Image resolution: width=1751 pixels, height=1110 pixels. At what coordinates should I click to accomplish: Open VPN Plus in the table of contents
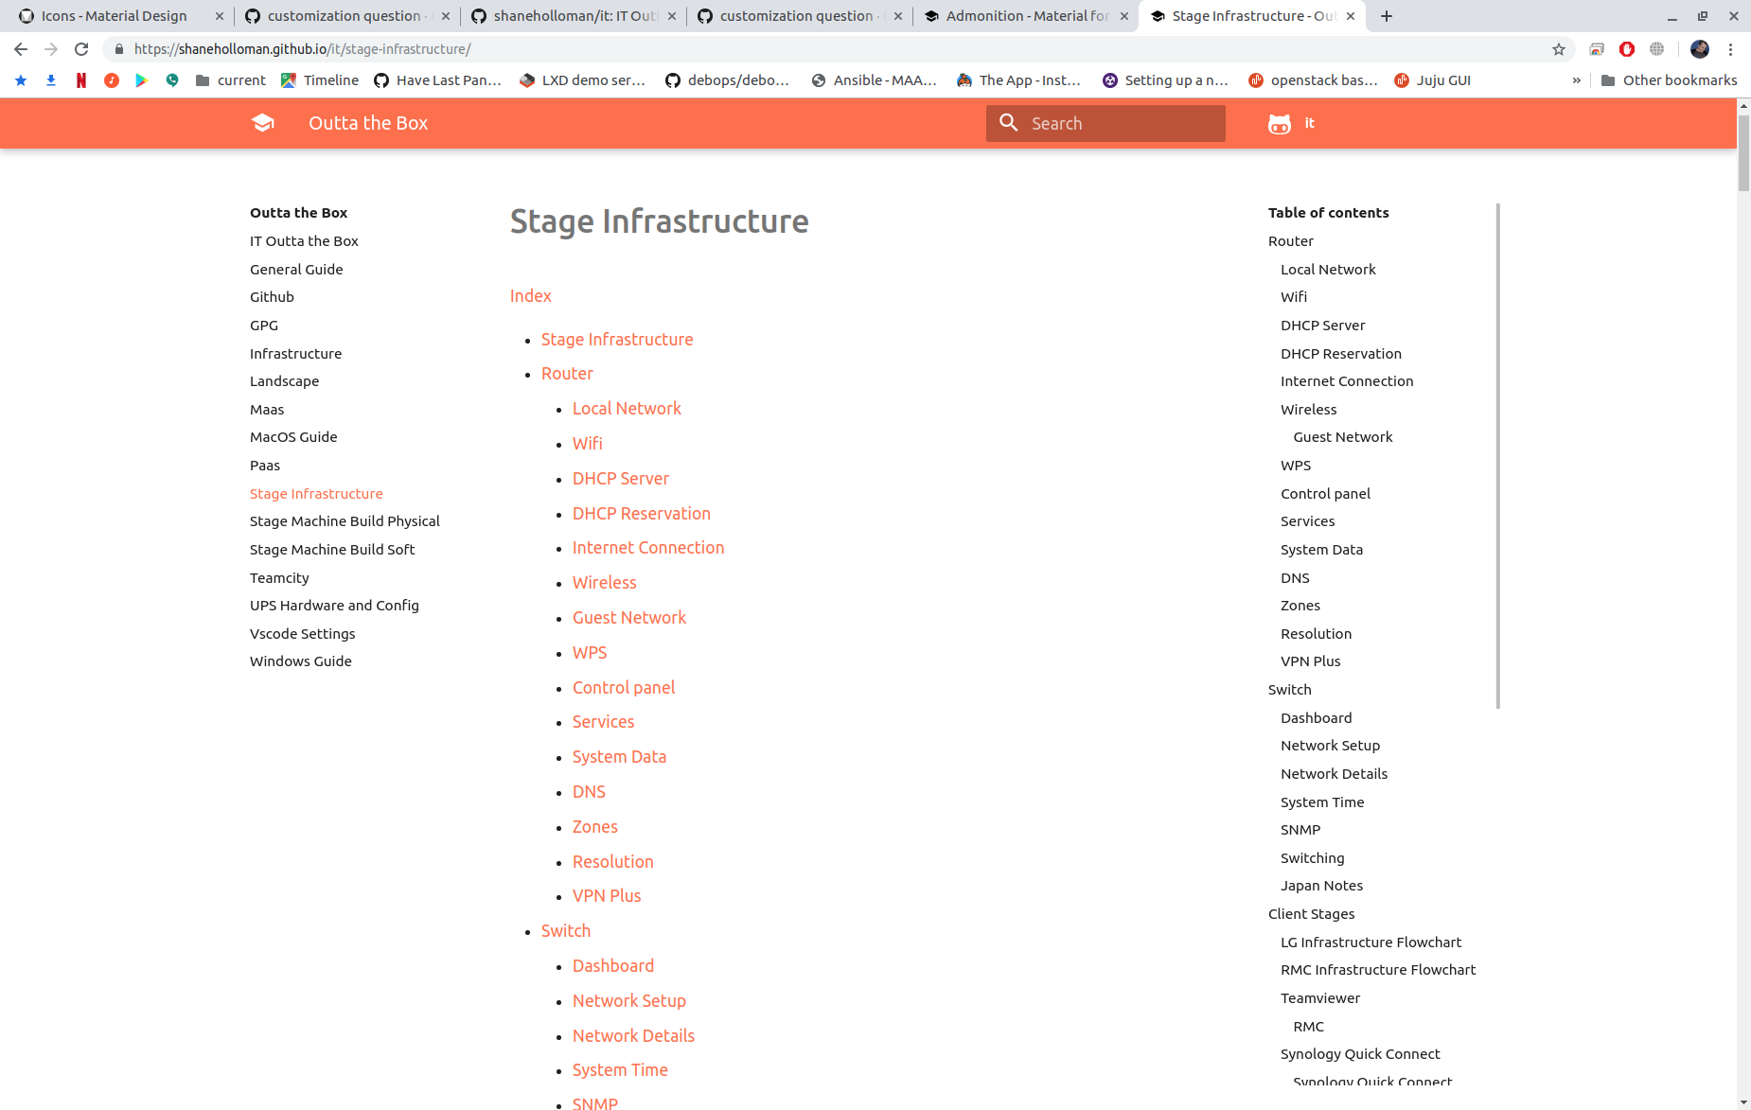[1310, 661]
